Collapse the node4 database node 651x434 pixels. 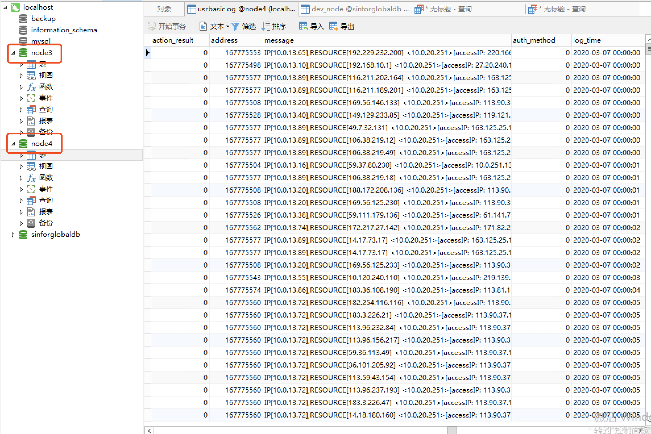(13, 144)
